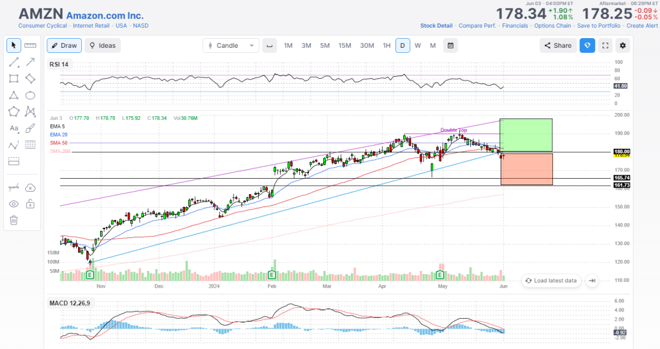Delete drawings with the trash icon

[14, 220]
